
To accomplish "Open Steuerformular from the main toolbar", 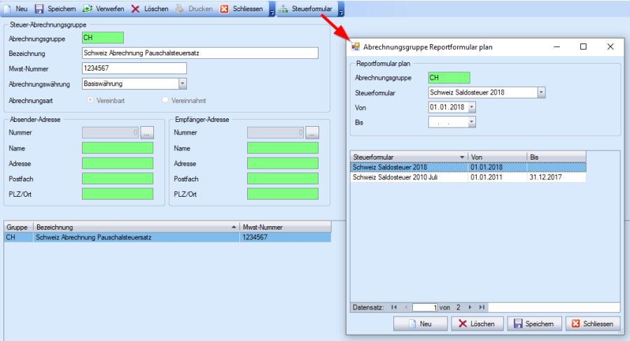I will pos(307,8).
